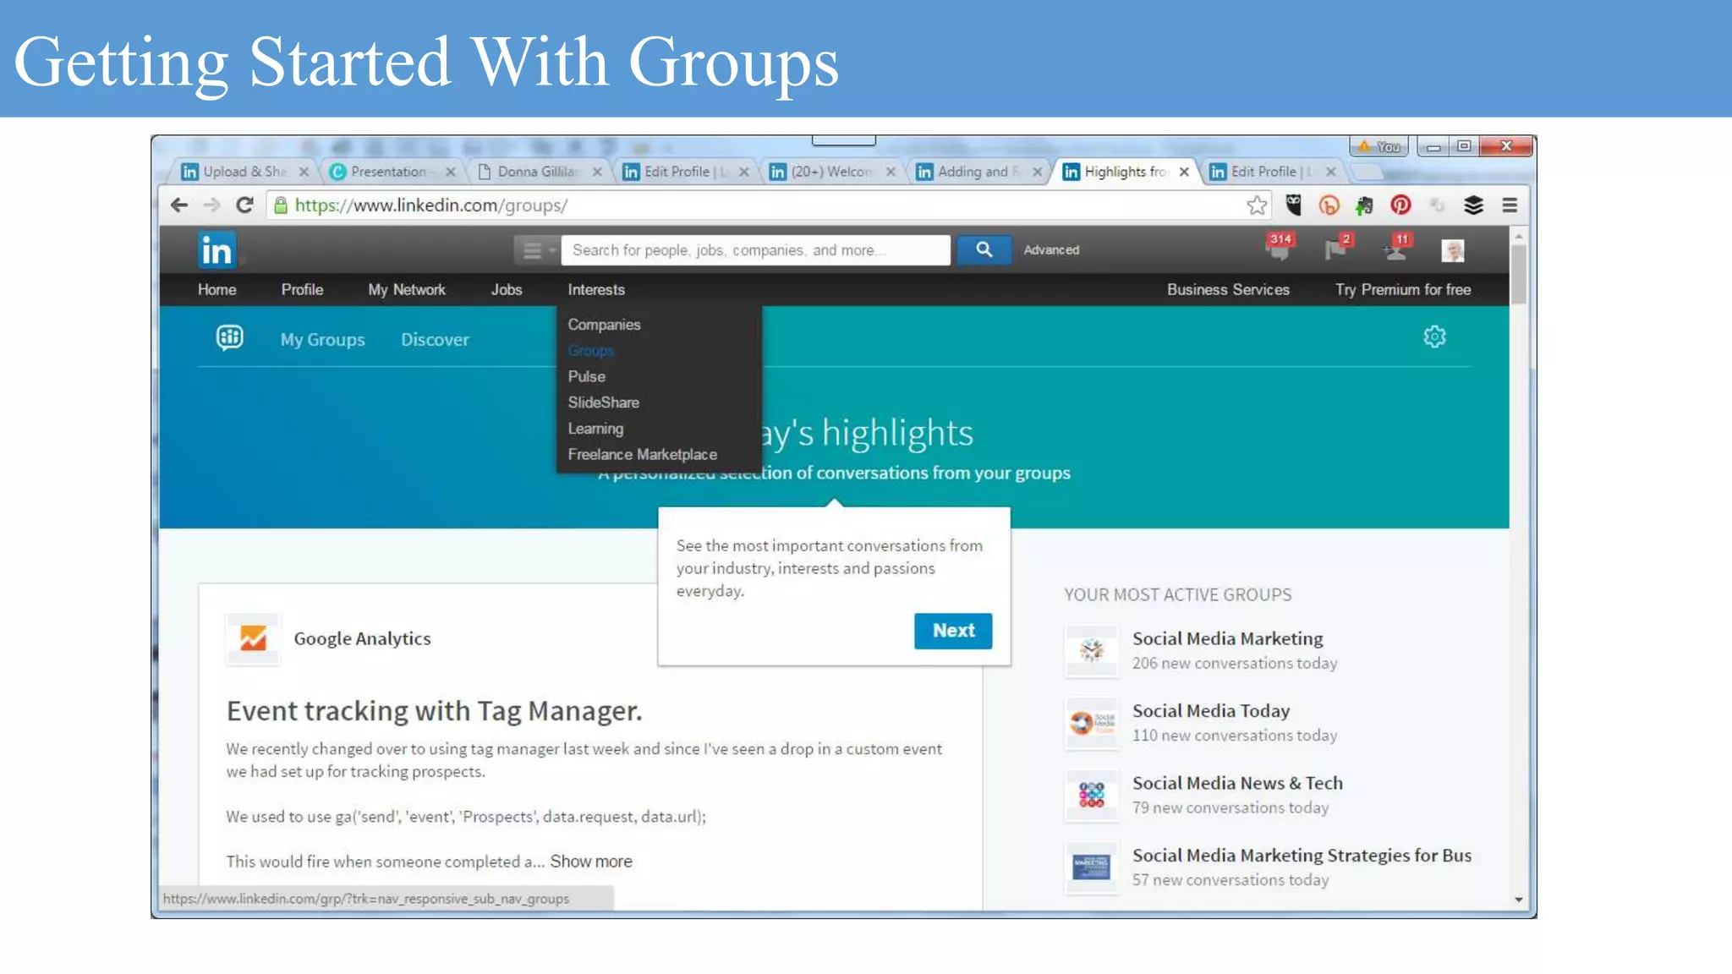Screen dimensions: 1732x974
Task: Select Groups from Interests dropdown
Action: pyautogui.click(x=590, y=350)
